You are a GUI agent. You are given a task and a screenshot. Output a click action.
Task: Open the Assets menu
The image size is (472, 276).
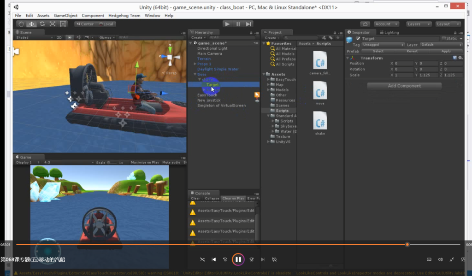coord(43,16)
